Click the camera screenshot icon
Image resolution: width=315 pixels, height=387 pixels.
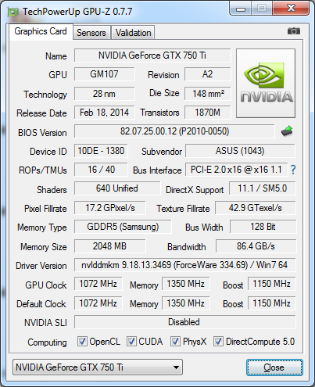[294, 31]
